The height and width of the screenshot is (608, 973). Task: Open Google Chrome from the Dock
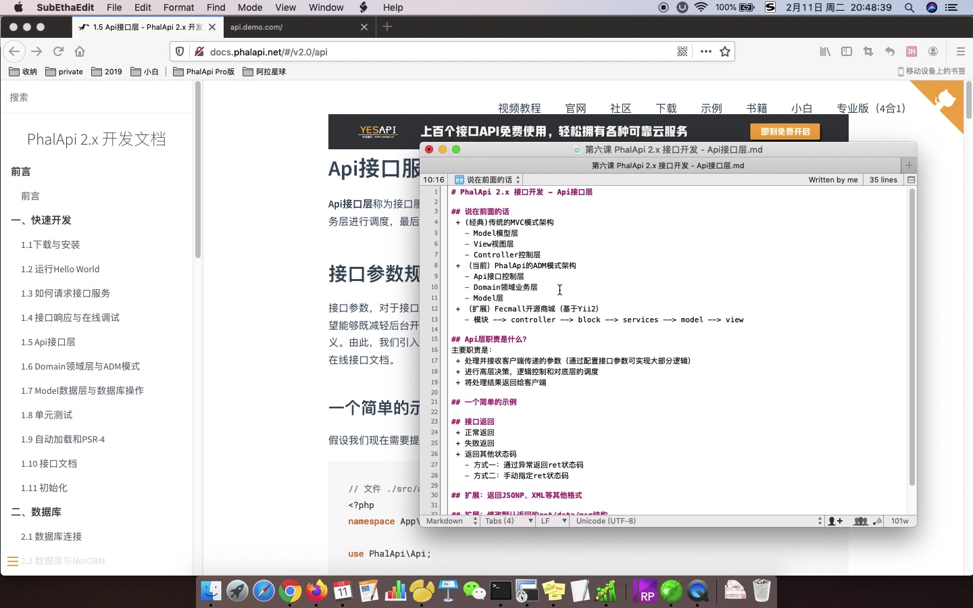click(x=290, y=591)
